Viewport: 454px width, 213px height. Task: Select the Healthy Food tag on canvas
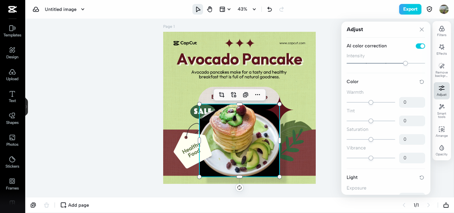pyautogui.click(x=193, y=150)
